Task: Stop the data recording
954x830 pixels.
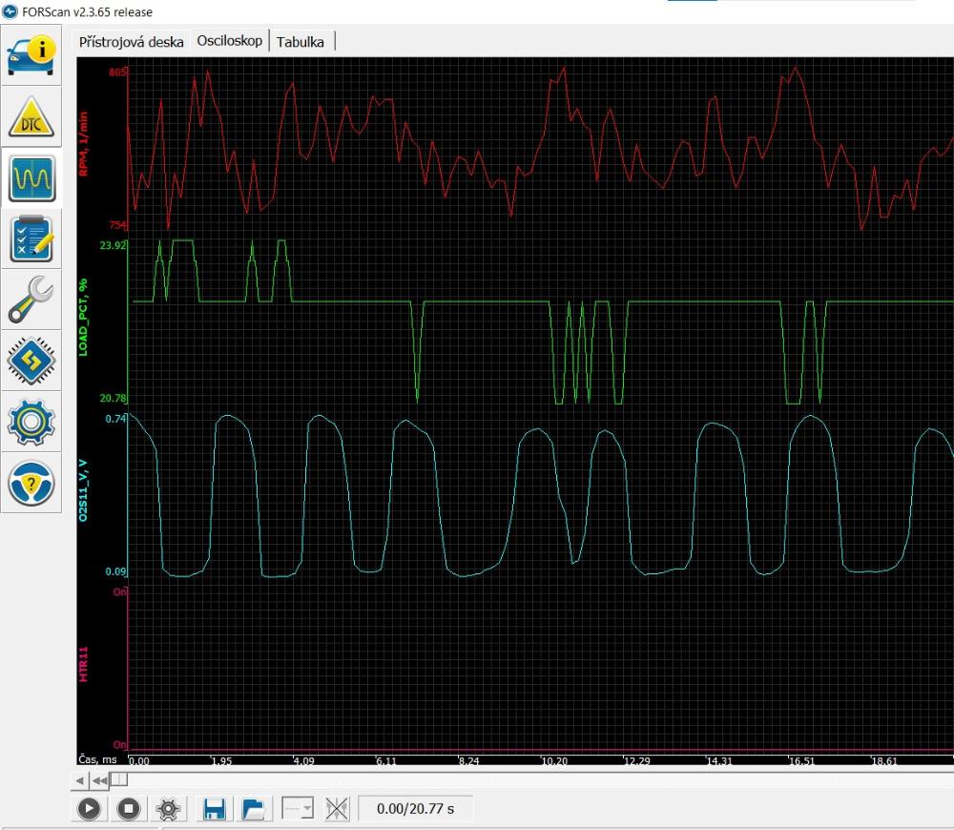Action: pos(129,809)
